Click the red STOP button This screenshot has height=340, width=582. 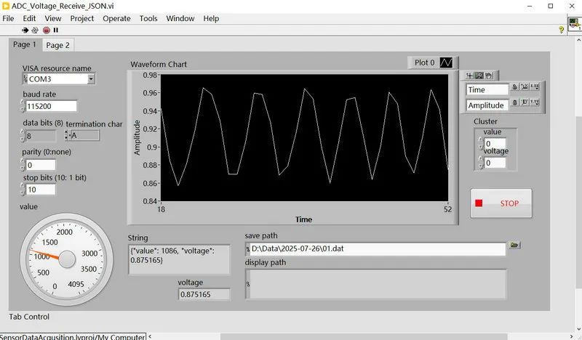coord(501,203)
